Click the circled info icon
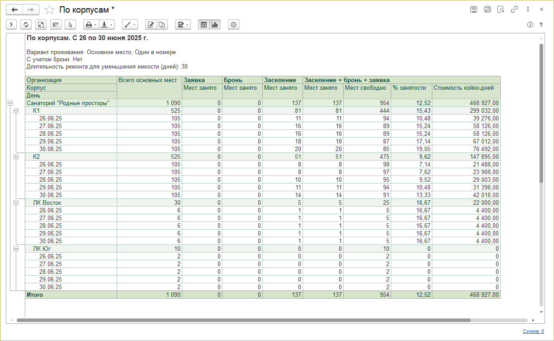This screenshot has height=341, width=554. point(530,25)
